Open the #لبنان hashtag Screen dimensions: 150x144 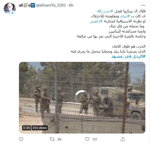click(125, 16)
